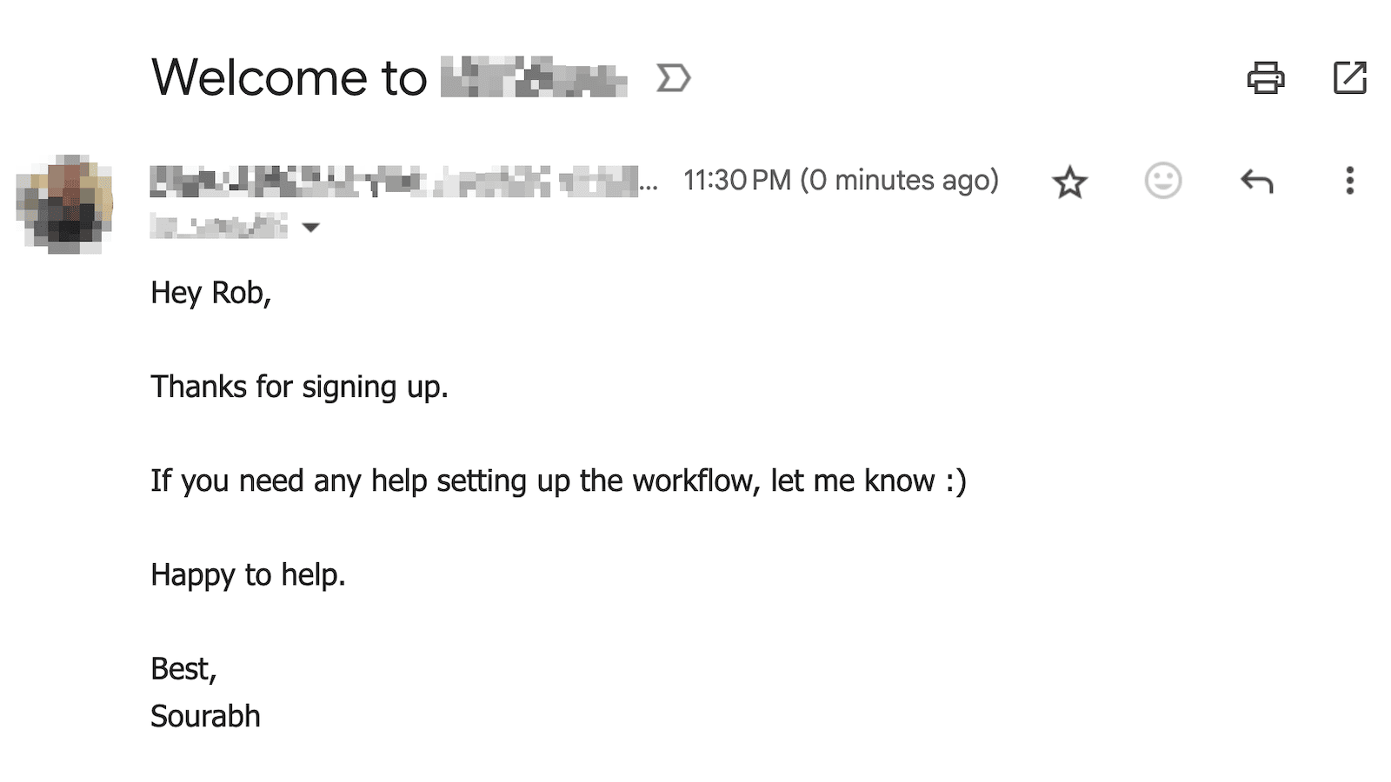1391x782 pixels.
Task: Open the three-dot More options menu
Action: click(1349, 181)
